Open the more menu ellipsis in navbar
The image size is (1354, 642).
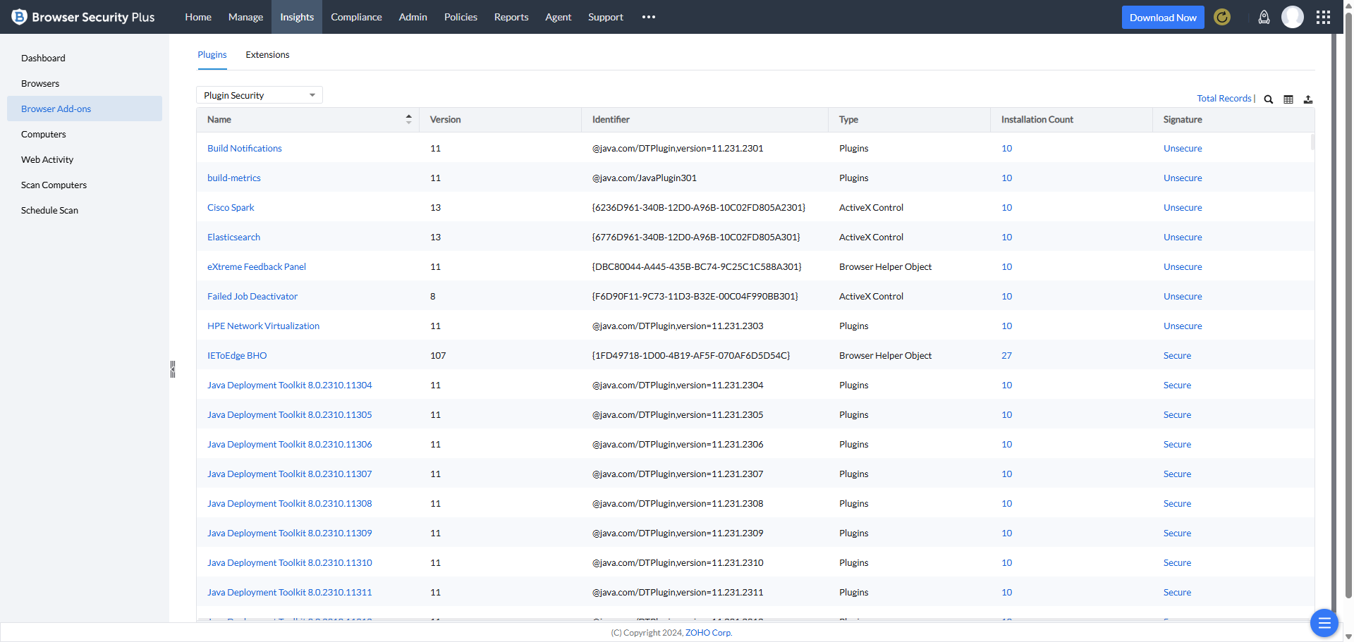[x=648, y=17]
